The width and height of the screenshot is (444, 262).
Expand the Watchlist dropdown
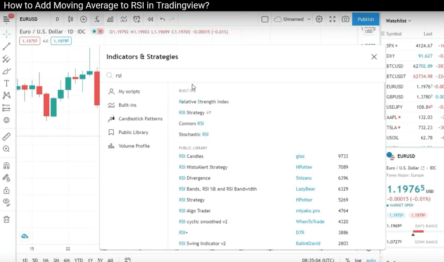click(x=398, y=21)
